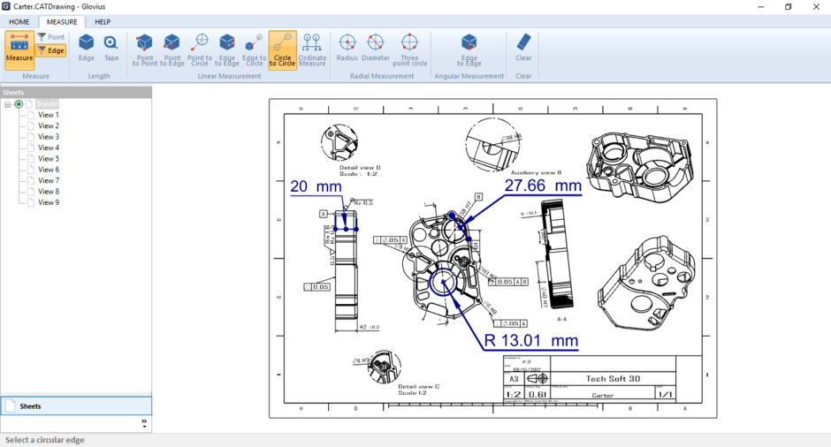Select View 1 in sheets tree
831x447 pixels.
coord(49,115)
